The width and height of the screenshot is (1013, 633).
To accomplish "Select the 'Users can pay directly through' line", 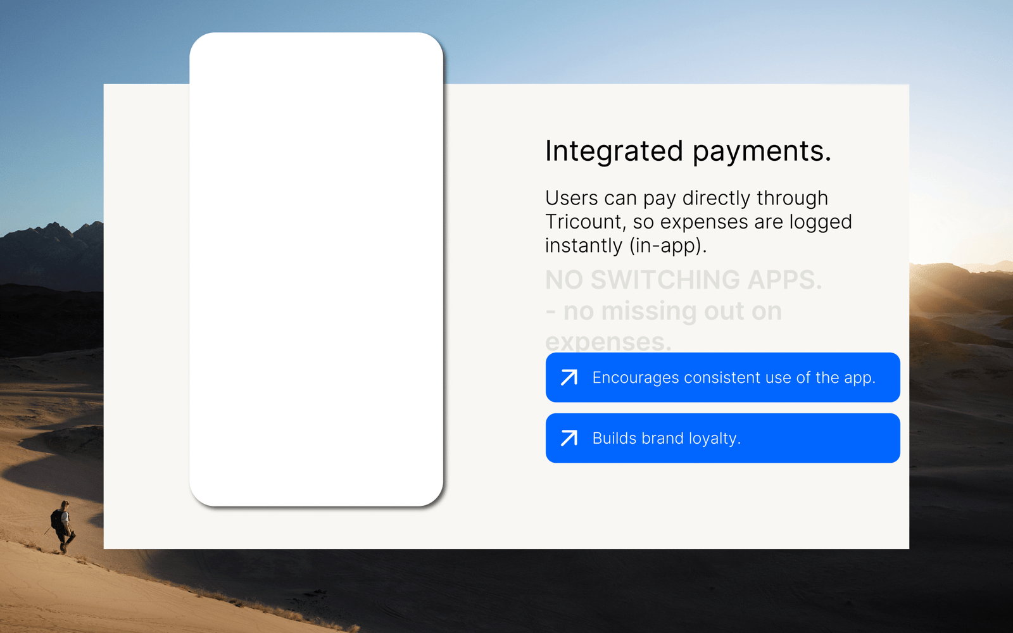I will (686, 198).
